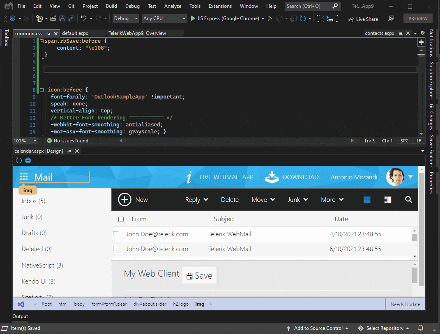Select the blue list layout icon
This screenshot has height=334, width=440.
pyautogui.click(x=367, y=199)
